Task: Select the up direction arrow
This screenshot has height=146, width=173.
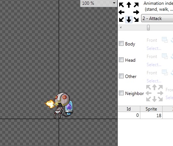Action: tap(129, 5)
